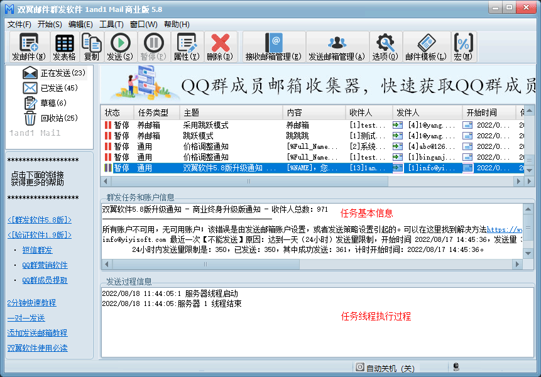Screen dimensions: 541x377
Task: Click recipient icon in 采用跳跃模式 row
Action: point(398,125)
